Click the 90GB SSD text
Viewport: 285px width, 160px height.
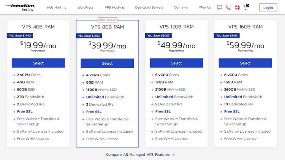pos(26,89)
